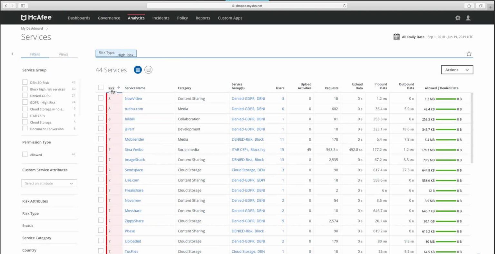
Task: Expand the Status filter section
Action: coord(28,226)
